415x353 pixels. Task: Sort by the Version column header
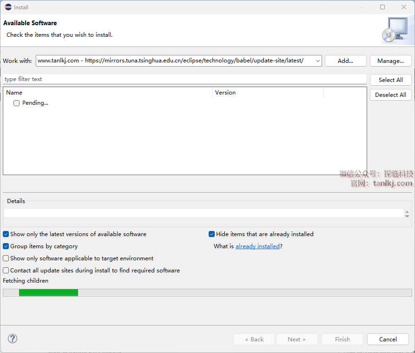click(x=267, y=93)
